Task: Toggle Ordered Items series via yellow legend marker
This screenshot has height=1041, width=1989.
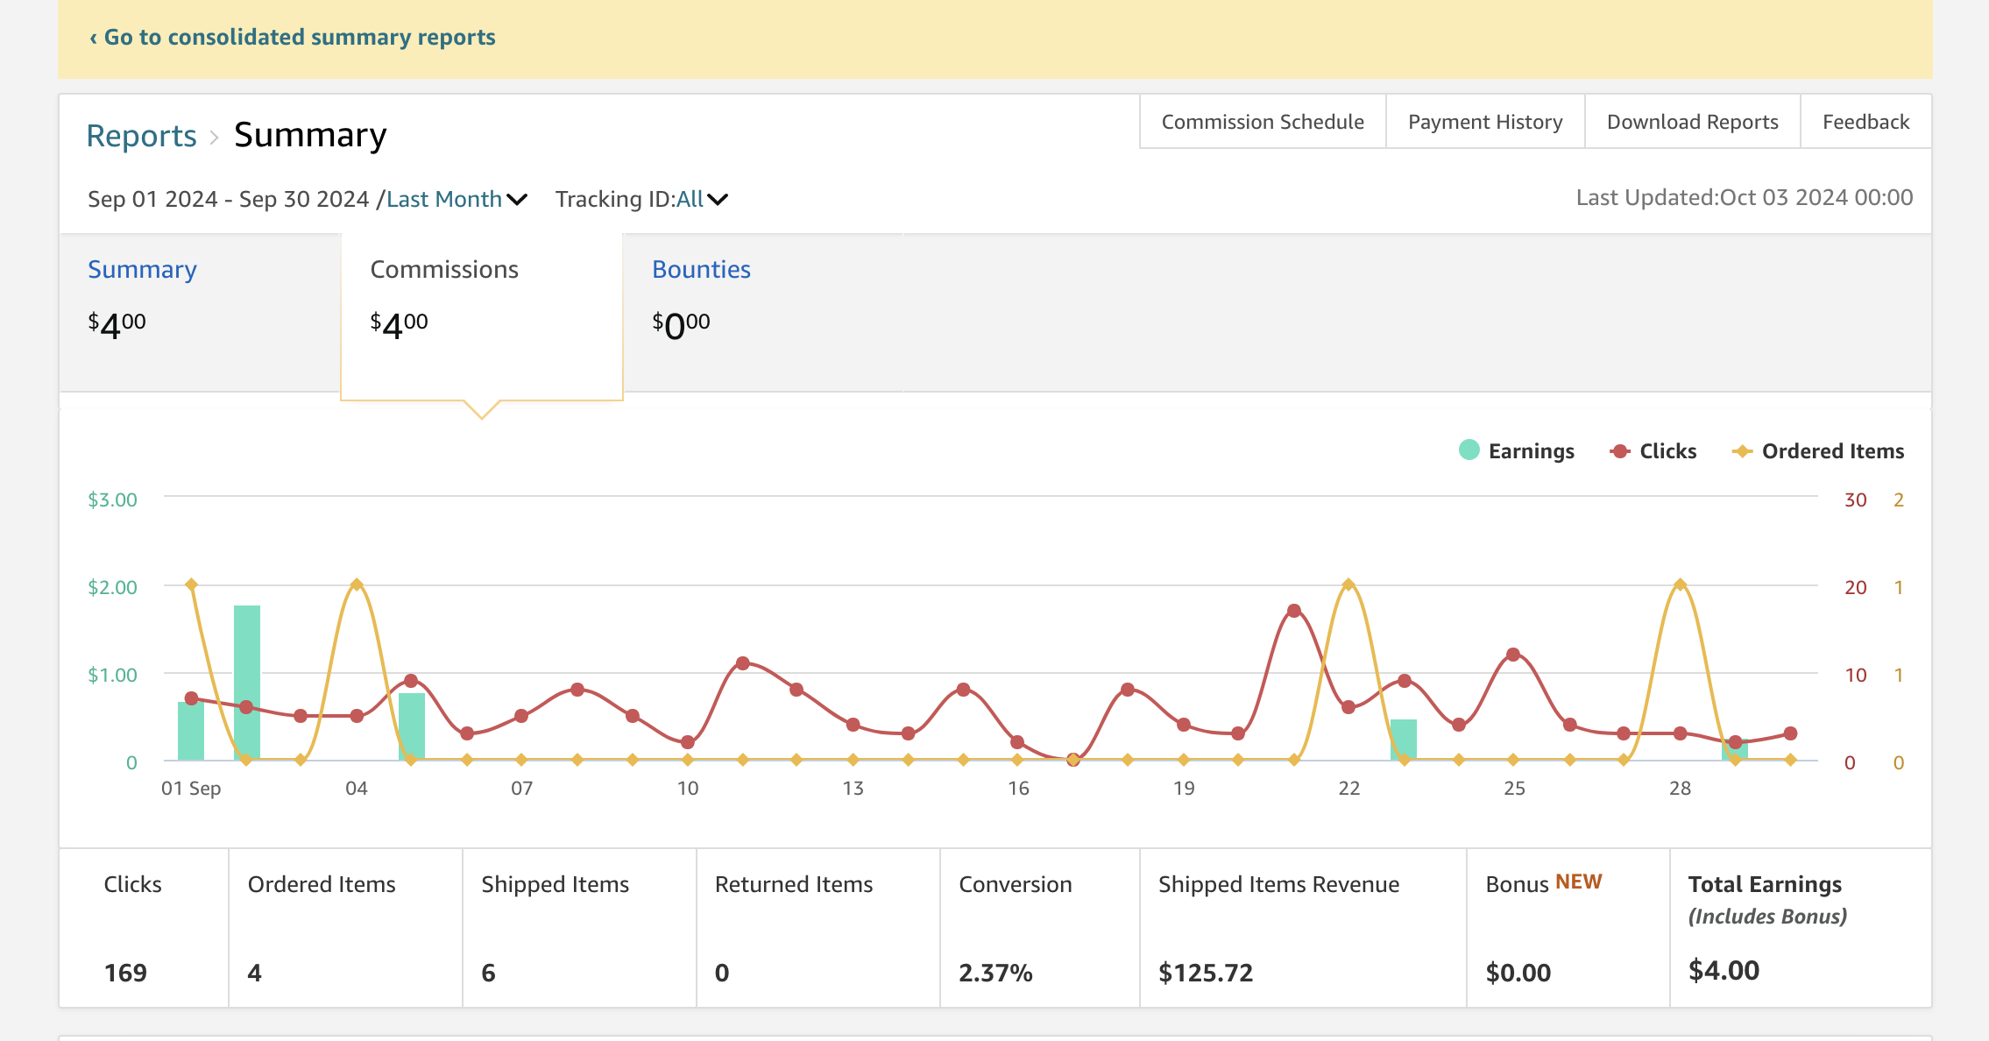Action: tap(1742, 451)
